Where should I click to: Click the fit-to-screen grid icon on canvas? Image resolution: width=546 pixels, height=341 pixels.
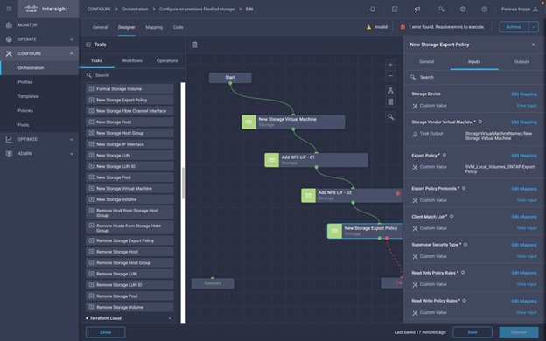coord(390,101)
